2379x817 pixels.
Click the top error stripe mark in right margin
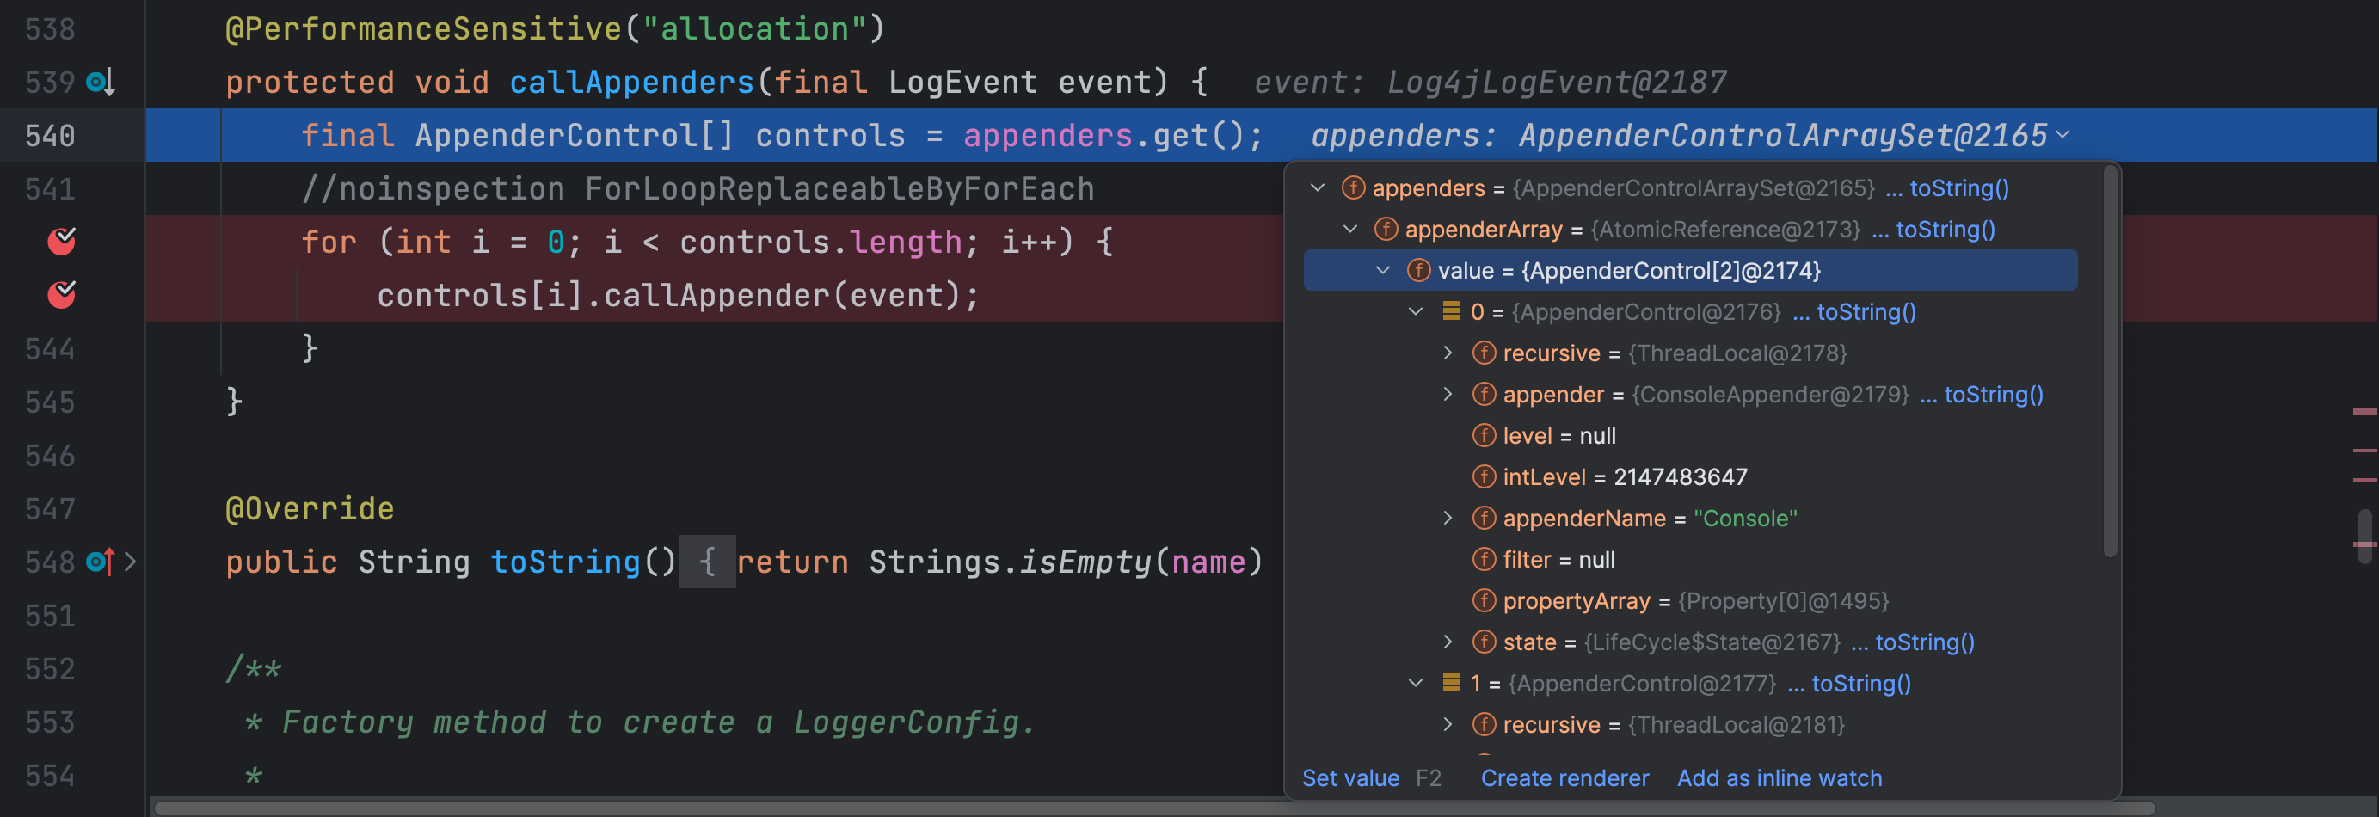[2364, 410]
